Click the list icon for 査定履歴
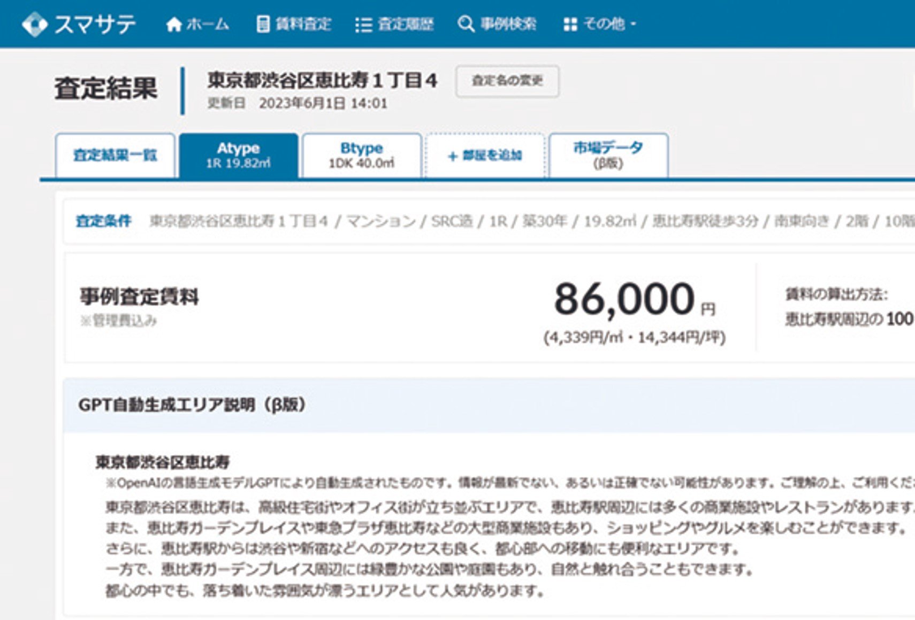 click(x=363, y=25)
